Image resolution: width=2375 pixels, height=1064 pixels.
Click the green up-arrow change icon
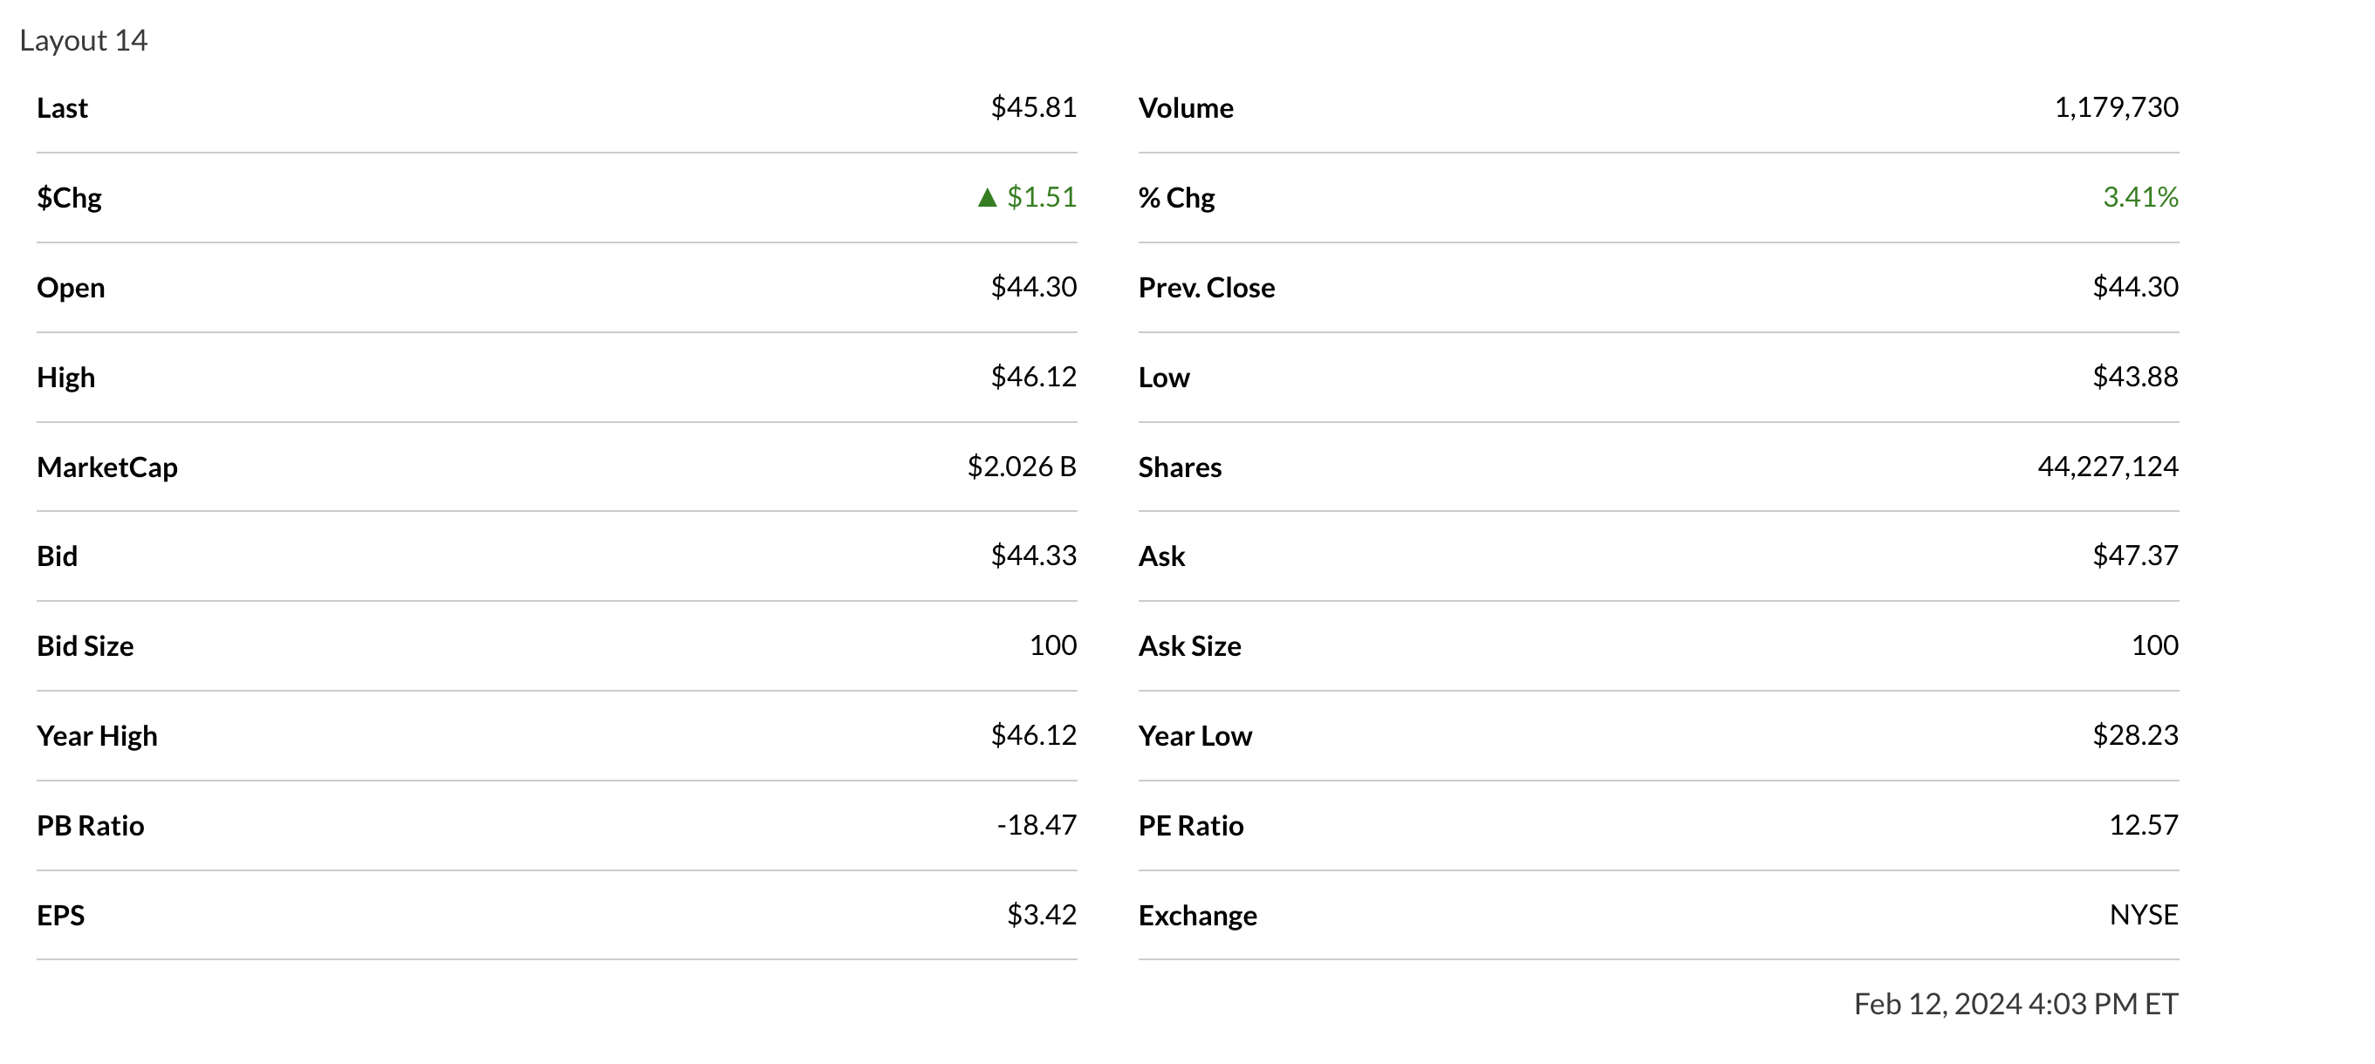[x=987, y=197]
